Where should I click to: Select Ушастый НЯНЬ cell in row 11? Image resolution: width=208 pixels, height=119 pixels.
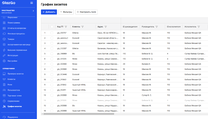tap(79, 85)
